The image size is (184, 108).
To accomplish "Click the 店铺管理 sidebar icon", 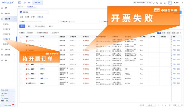I will (2, 55).
